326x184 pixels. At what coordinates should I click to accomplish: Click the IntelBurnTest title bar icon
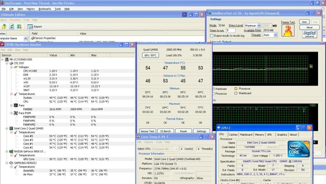pyautogui.click(x=209, y=13)
